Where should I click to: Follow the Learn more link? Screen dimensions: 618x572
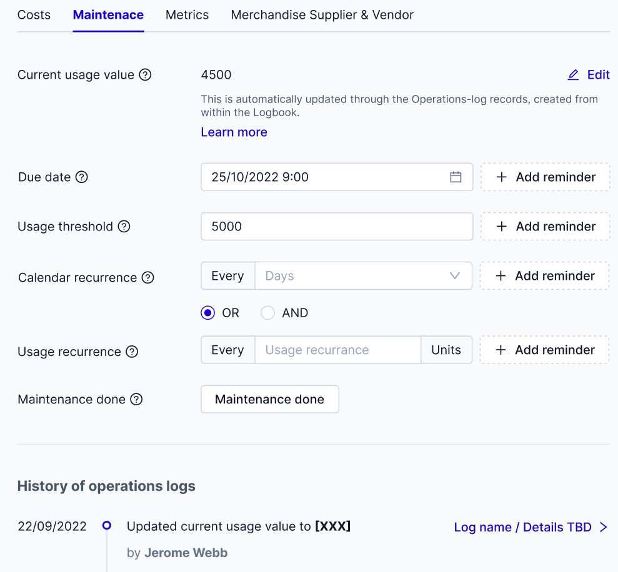(234, 132)
